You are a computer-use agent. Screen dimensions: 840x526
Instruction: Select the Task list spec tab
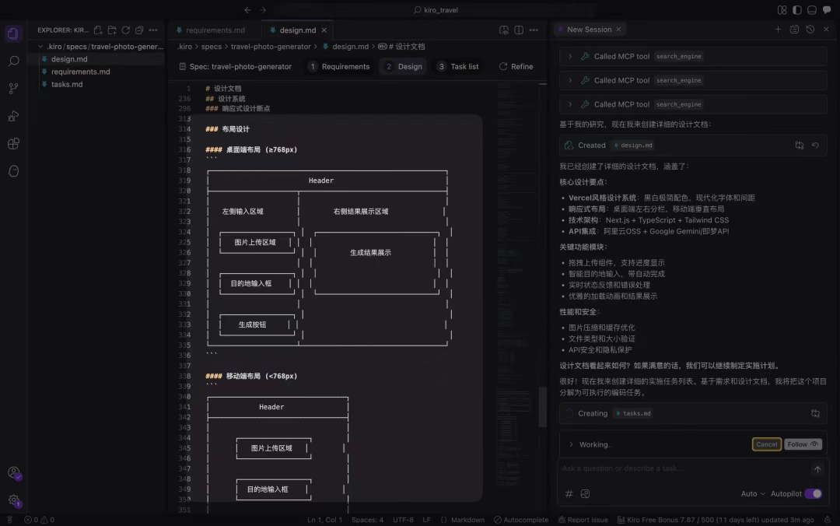tap(458, 66)
